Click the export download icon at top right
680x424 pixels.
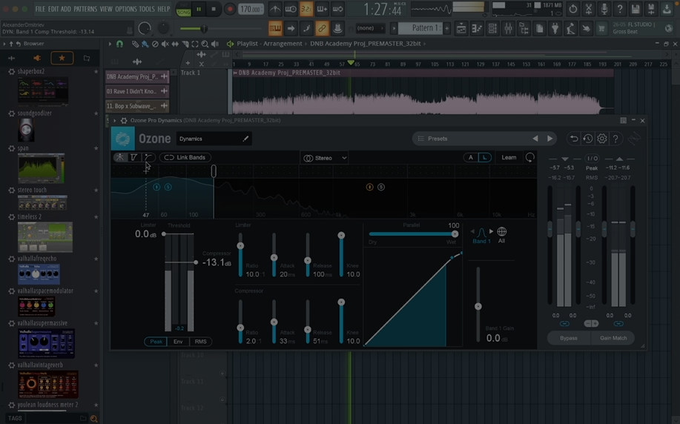[x=667, y=9]
